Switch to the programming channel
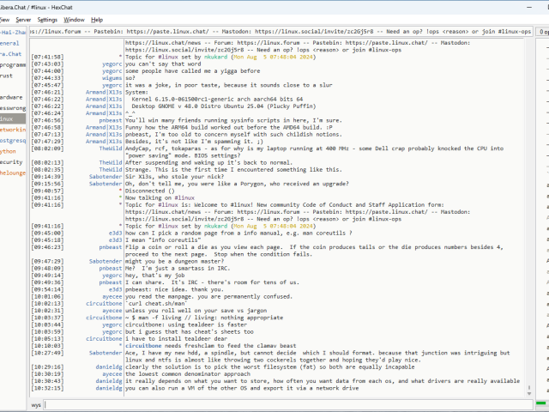549x412 pixels. [12, 64]
